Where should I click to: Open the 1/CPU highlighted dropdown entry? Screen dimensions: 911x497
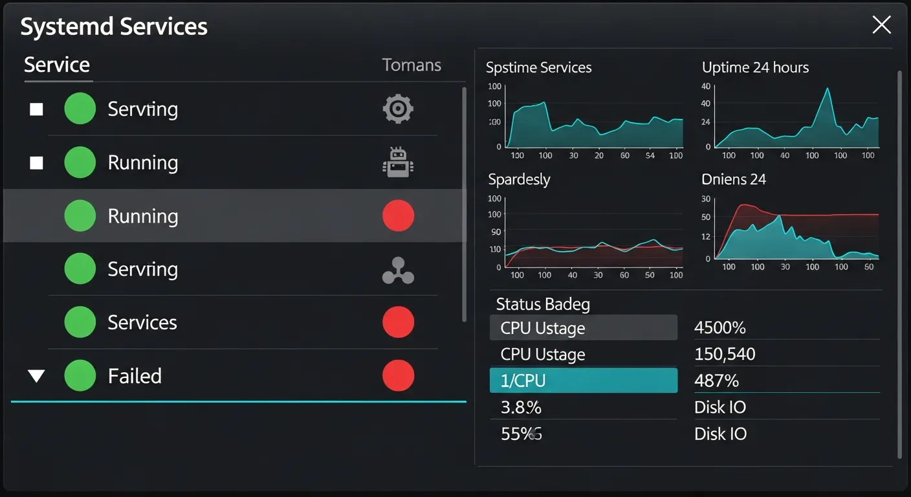tap(582, 381)
